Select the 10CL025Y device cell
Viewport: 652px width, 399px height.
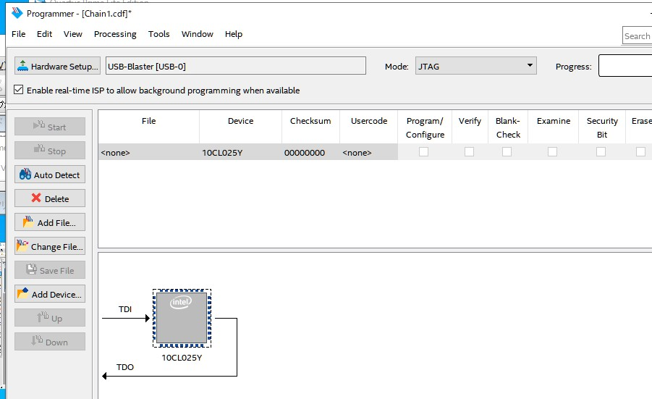(x=240, y=152)
